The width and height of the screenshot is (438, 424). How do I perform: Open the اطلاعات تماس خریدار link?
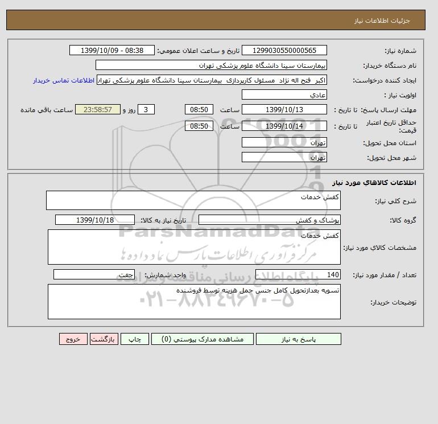64,80
